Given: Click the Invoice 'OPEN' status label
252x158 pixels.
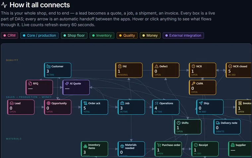Looking at the screenshot, I should (241, 112).
